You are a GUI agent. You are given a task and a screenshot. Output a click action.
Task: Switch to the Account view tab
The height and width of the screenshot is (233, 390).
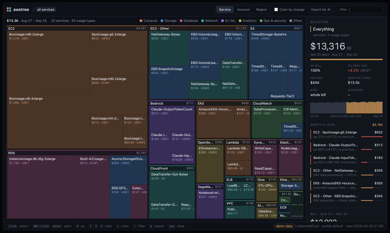(x=243, y=10)
